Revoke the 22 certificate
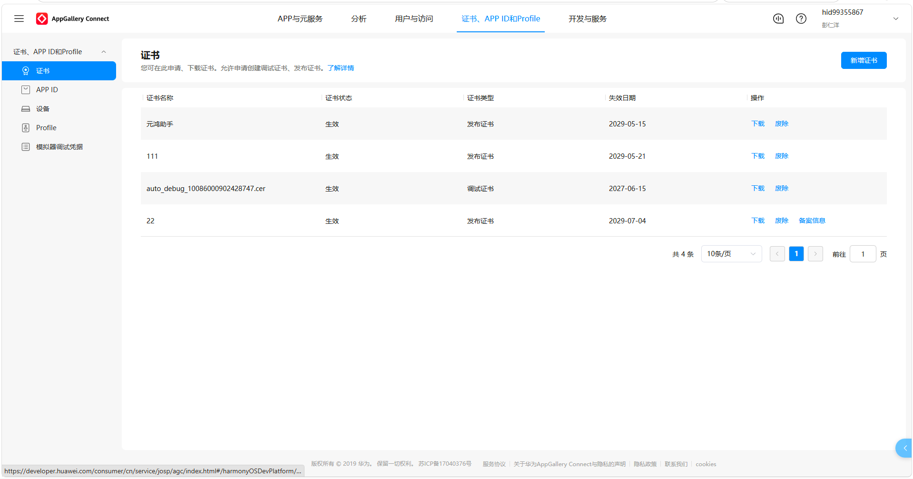This screenshot has height=479, width=913. [x=782, y=220]
